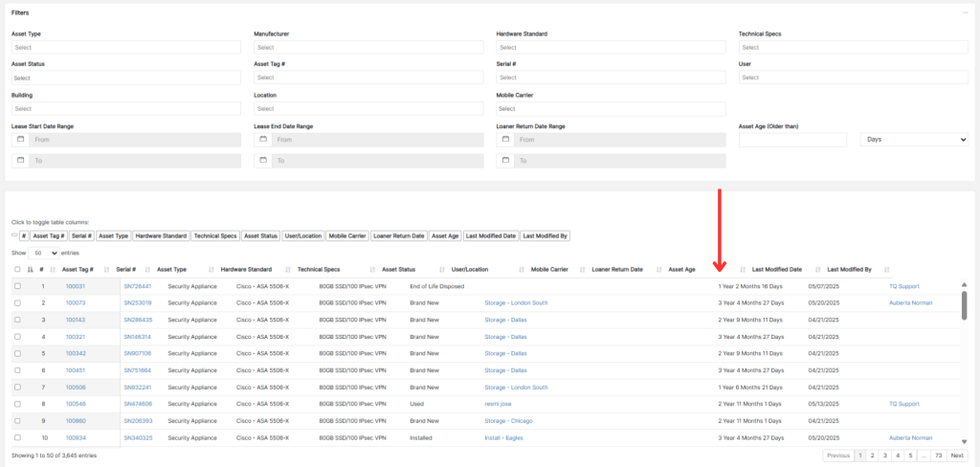
Task: Open calendar icon for Lease End To date
Action: pos(263,161)
